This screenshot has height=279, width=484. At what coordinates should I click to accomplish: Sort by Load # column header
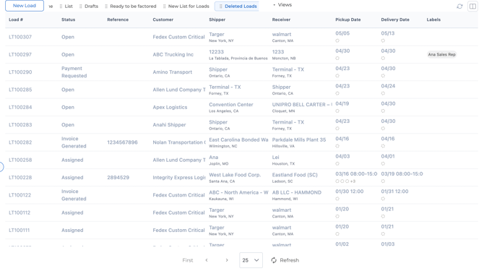pyautogui.click(x=16, y=20)
